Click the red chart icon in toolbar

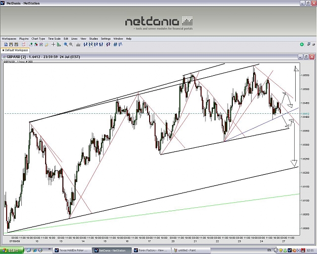23,45
